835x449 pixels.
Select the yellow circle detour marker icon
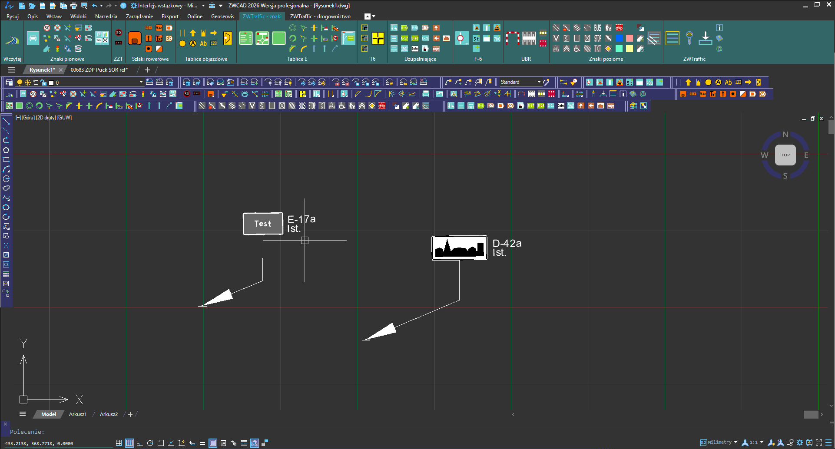pyautogui.click(x=182, y=43)
